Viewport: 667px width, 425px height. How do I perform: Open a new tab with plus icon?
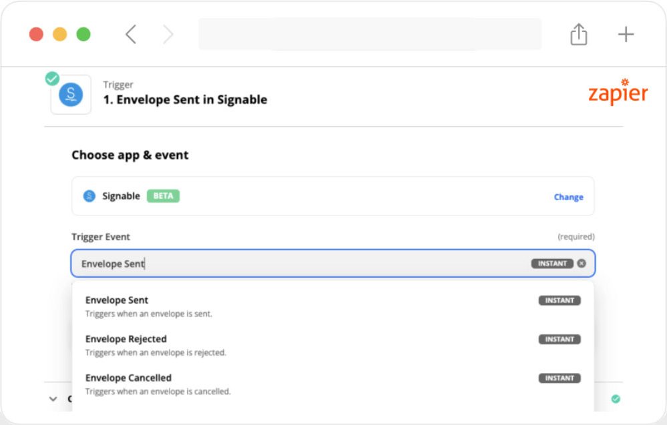click(x=626, y=35)
